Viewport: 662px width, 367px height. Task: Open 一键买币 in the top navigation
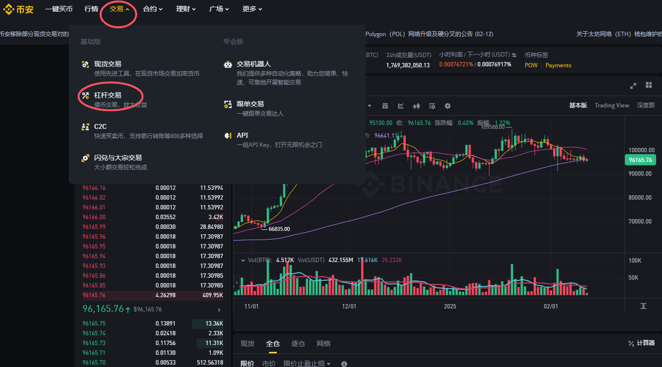pyautogui.click(x=59, y=9)
